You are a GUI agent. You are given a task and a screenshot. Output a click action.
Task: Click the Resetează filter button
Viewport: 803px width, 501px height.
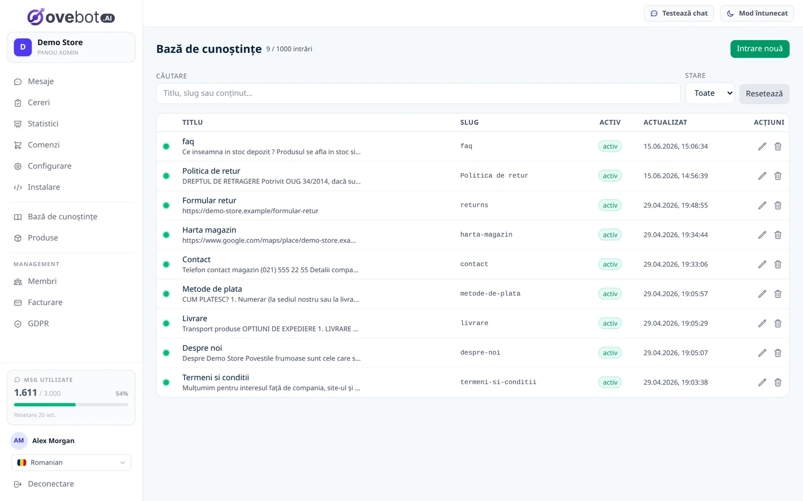point(764,94)
